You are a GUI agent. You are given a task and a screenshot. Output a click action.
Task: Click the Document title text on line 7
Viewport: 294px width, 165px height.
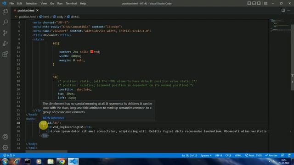tap(51, 35)
